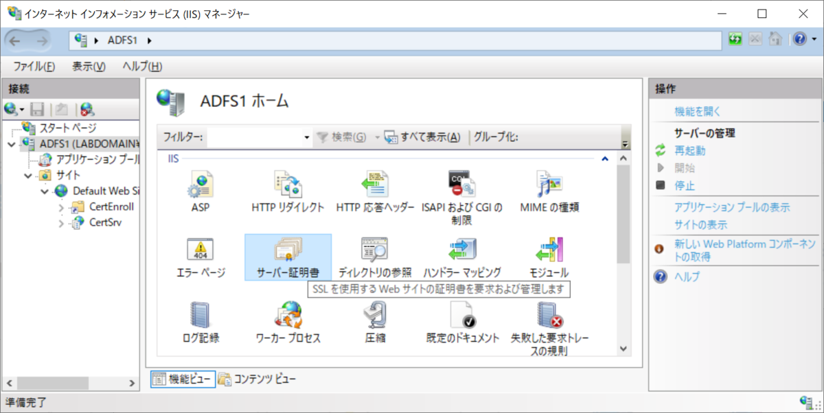Collapse the Default Web Site node
The width and height of the screenshot is (824, 413).
tap(45, 191)
